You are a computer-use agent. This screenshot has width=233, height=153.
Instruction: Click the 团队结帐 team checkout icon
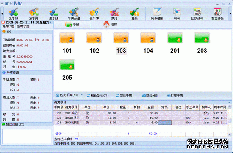(197, 13)
